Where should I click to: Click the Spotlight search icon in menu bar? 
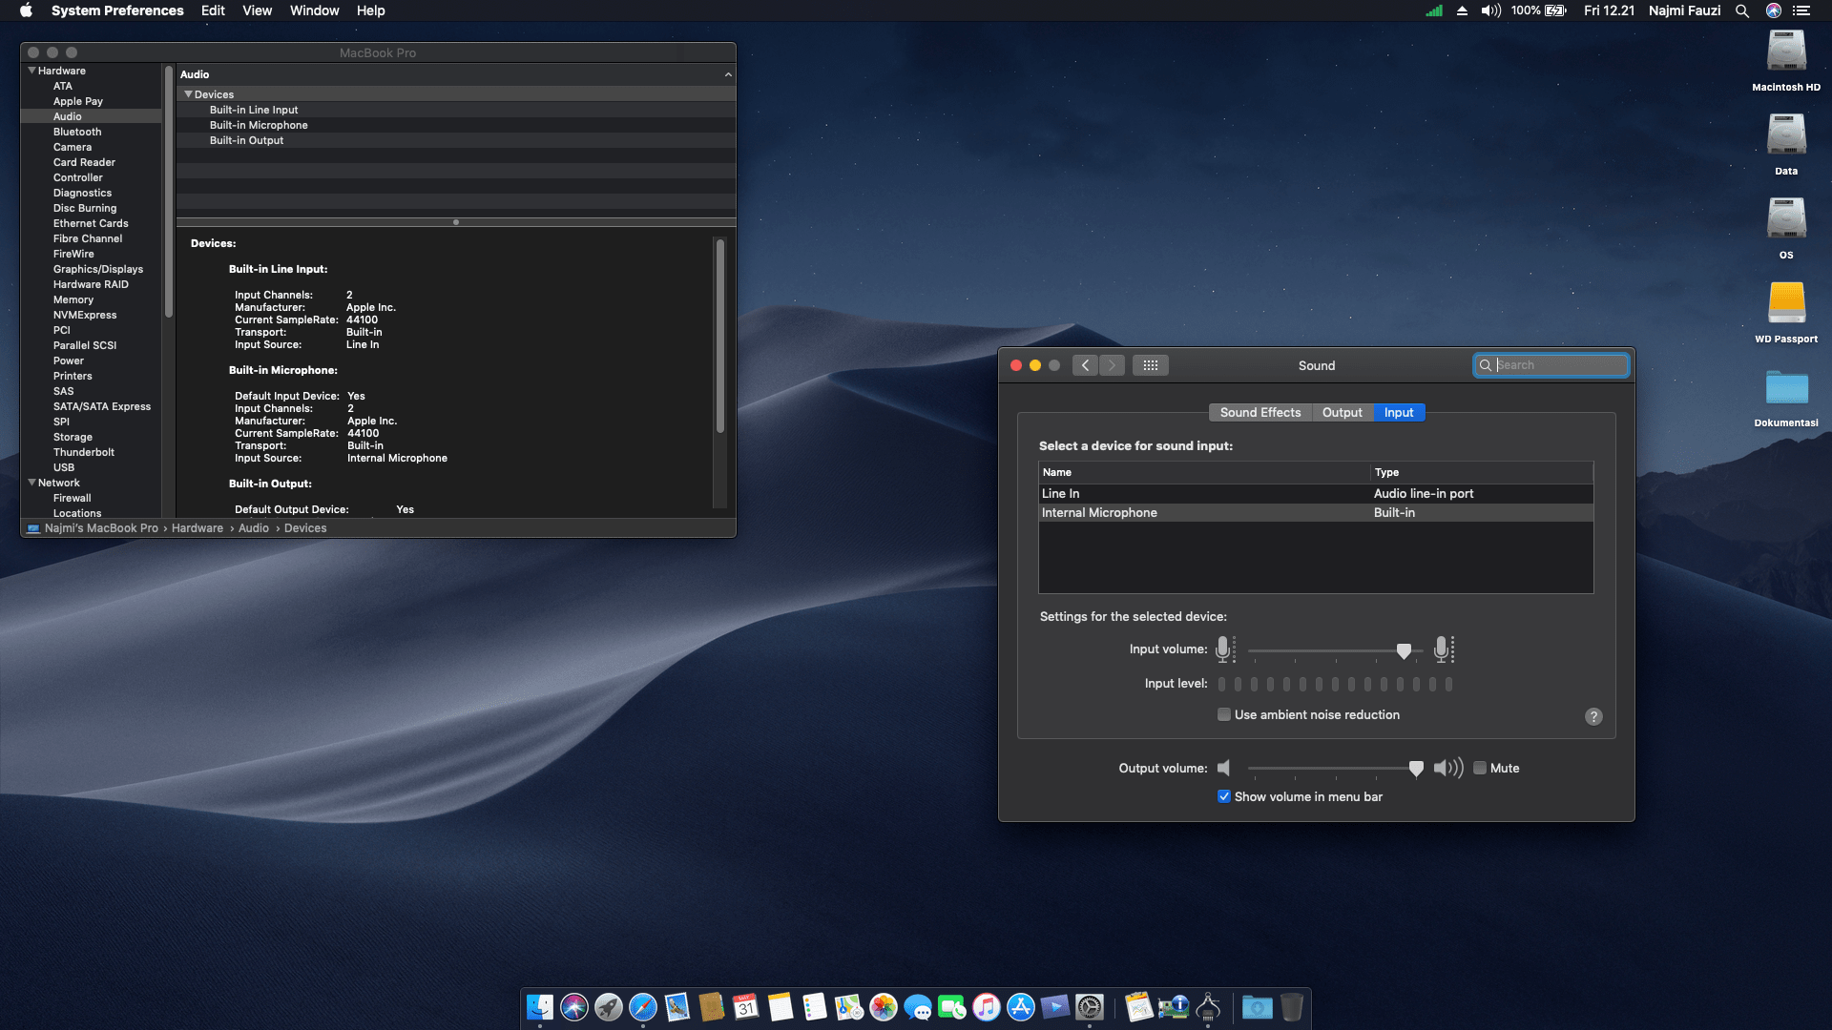pyautogui.click(x=1742, y=10)
